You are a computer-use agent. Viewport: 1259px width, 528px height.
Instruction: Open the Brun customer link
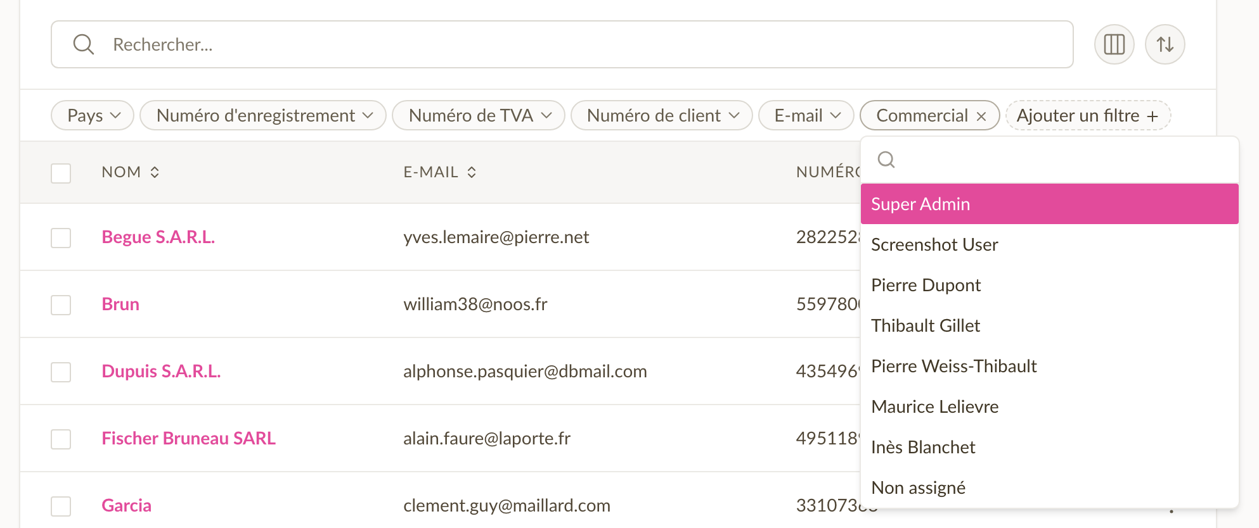(120, 304)
